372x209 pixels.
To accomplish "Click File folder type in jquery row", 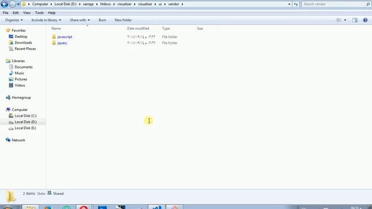I will coord(170,43).
